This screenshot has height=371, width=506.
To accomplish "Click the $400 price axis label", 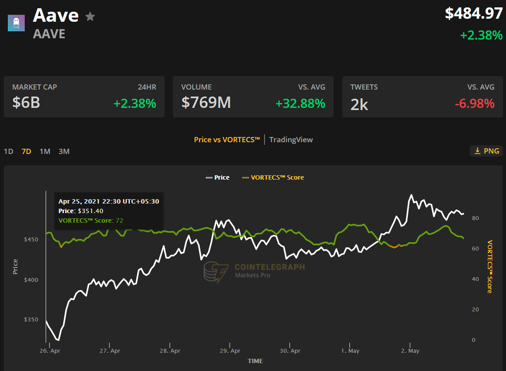I will pyautogui.click(x=31, y=280).
